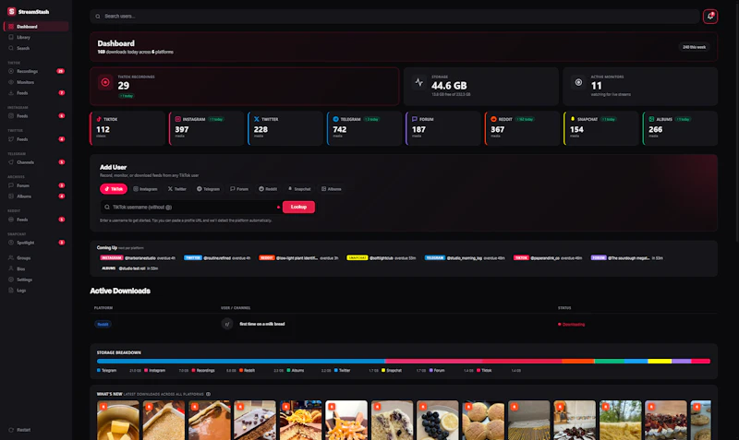739x440 pixels.
Task: Click the Forum chat icon on the 187 card
Action: pyautogui.click(x=414, y=119)
